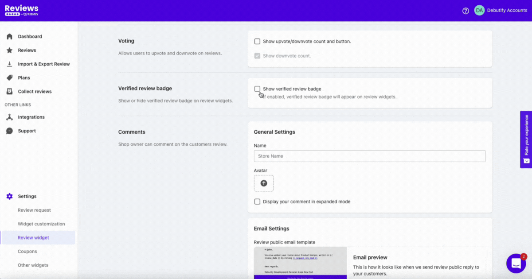
Task: Click the Dashboard home icon
Action: 9,36
